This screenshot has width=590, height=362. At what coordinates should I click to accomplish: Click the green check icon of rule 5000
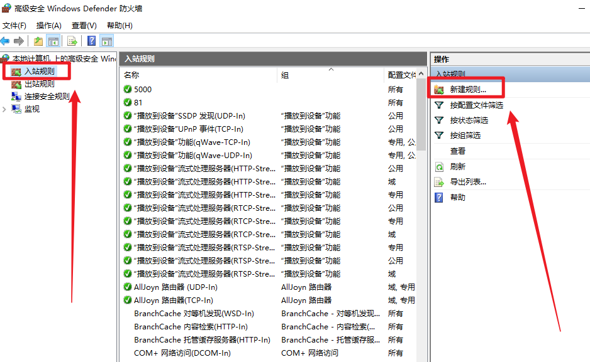(128, 89)
